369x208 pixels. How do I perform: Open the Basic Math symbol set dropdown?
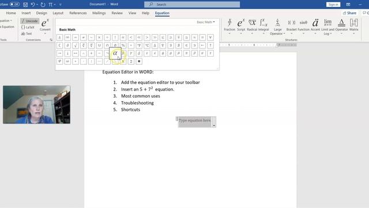(x=206, y=22)
